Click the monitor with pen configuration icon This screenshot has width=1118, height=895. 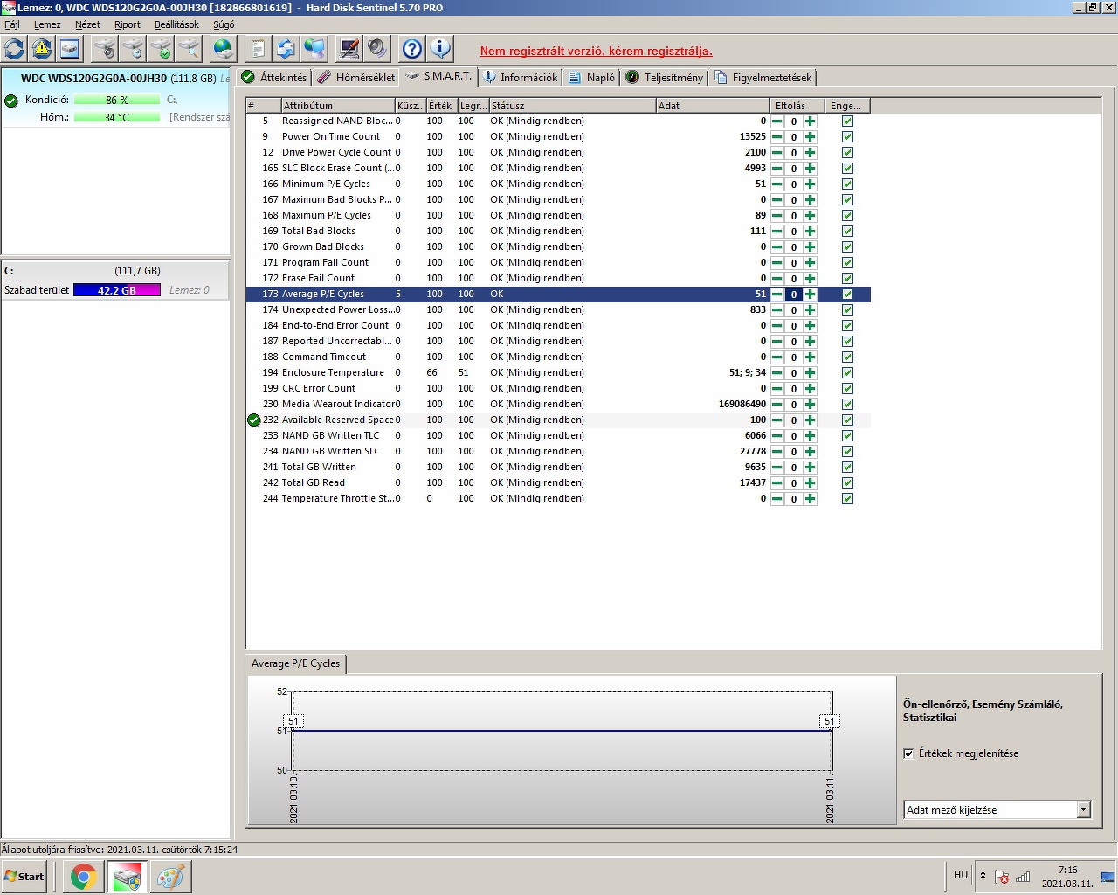tap(349, 49)
